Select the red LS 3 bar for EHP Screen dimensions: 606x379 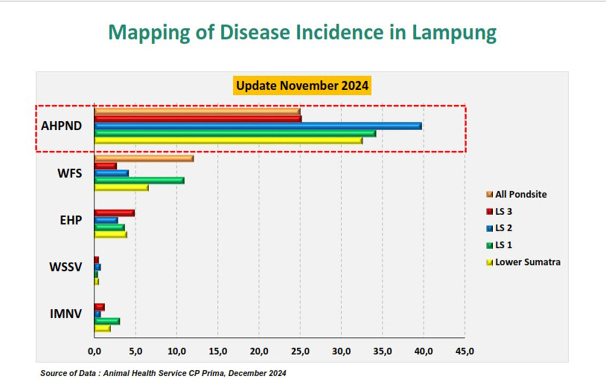114,213
